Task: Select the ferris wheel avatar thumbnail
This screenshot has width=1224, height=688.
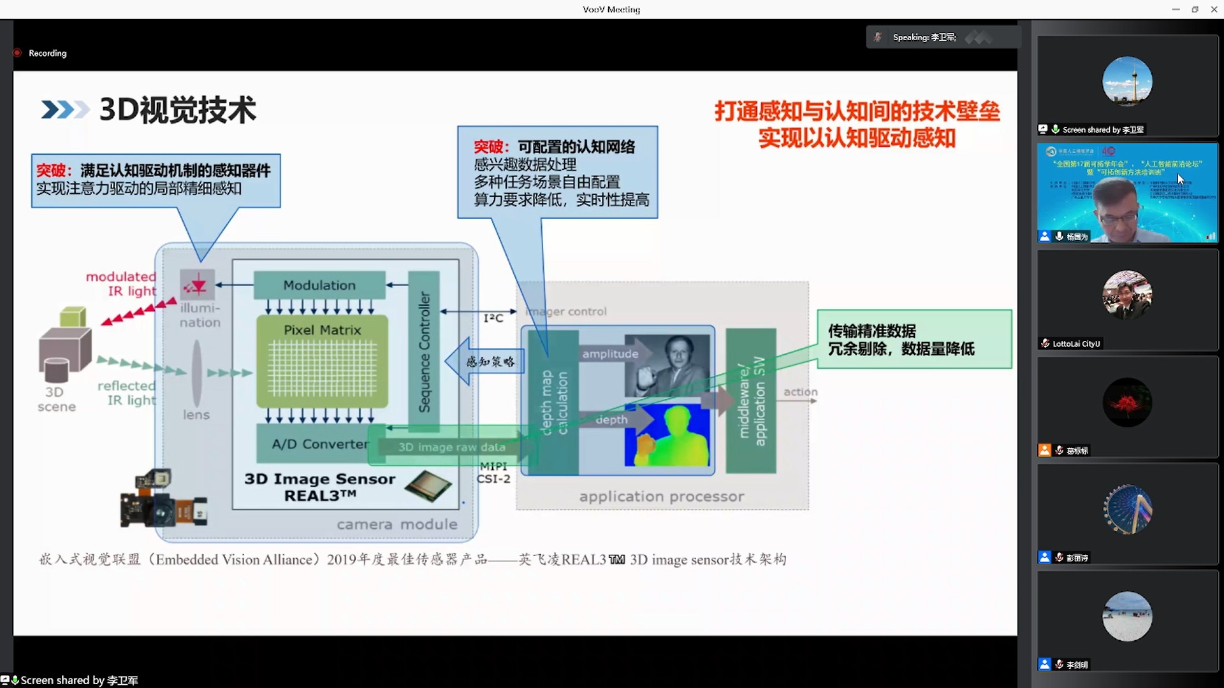Action: tap(1127, 510)
